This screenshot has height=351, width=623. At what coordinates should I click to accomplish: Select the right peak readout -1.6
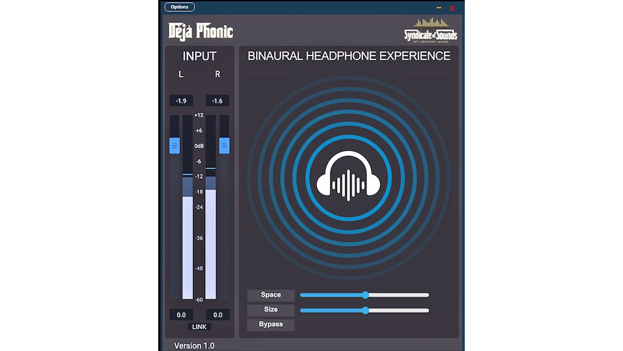[217, 101]
